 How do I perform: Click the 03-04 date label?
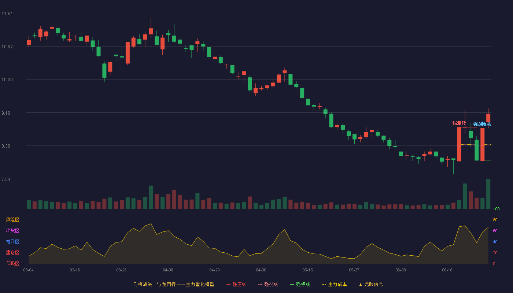coord(28,270)
